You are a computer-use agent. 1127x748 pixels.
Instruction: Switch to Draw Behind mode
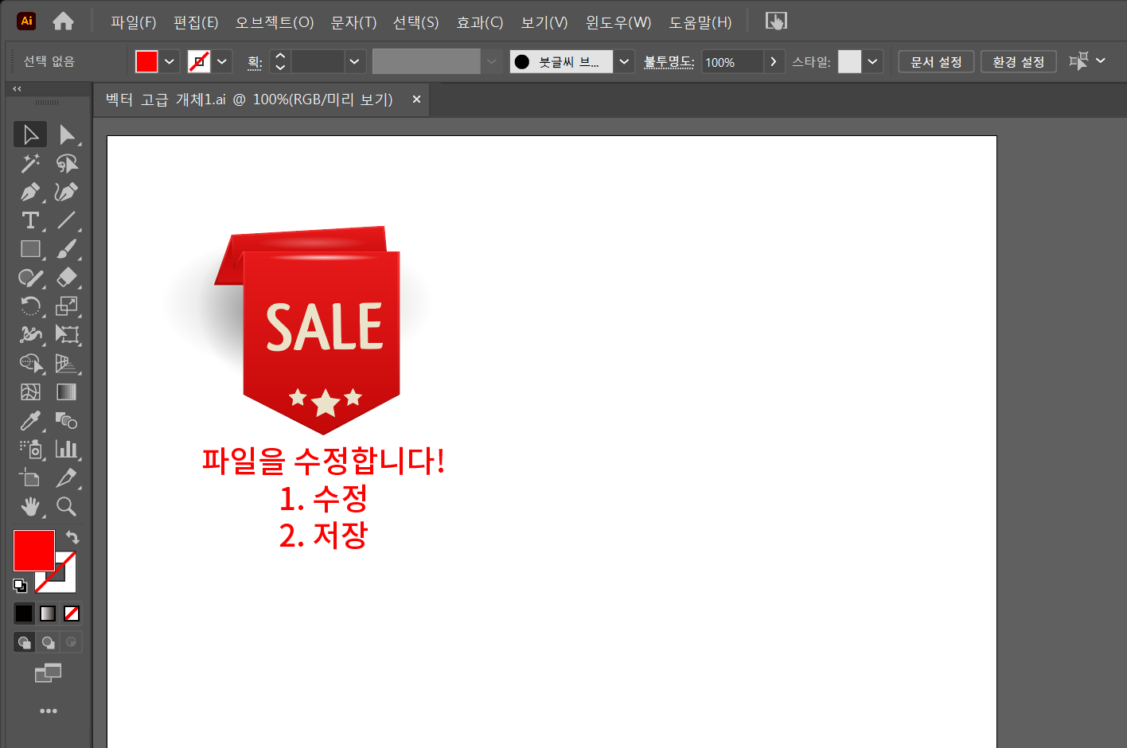(48, 641)
